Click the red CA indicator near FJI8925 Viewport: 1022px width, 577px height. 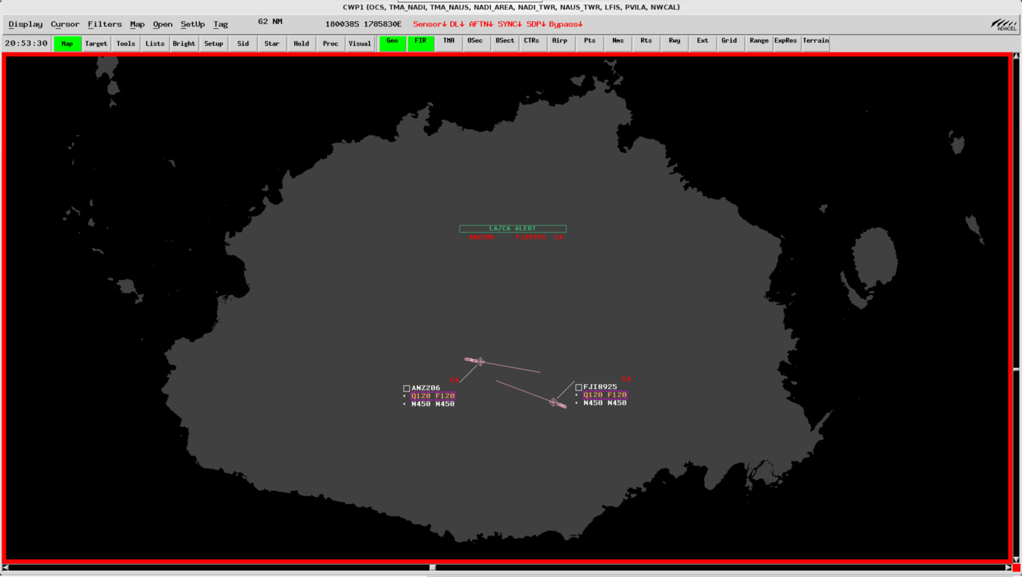click(627, 379)
